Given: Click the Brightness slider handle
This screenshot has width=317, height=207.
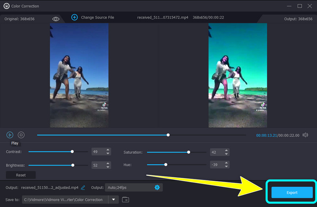Looking at the screenshot, I should click(73, 165).
